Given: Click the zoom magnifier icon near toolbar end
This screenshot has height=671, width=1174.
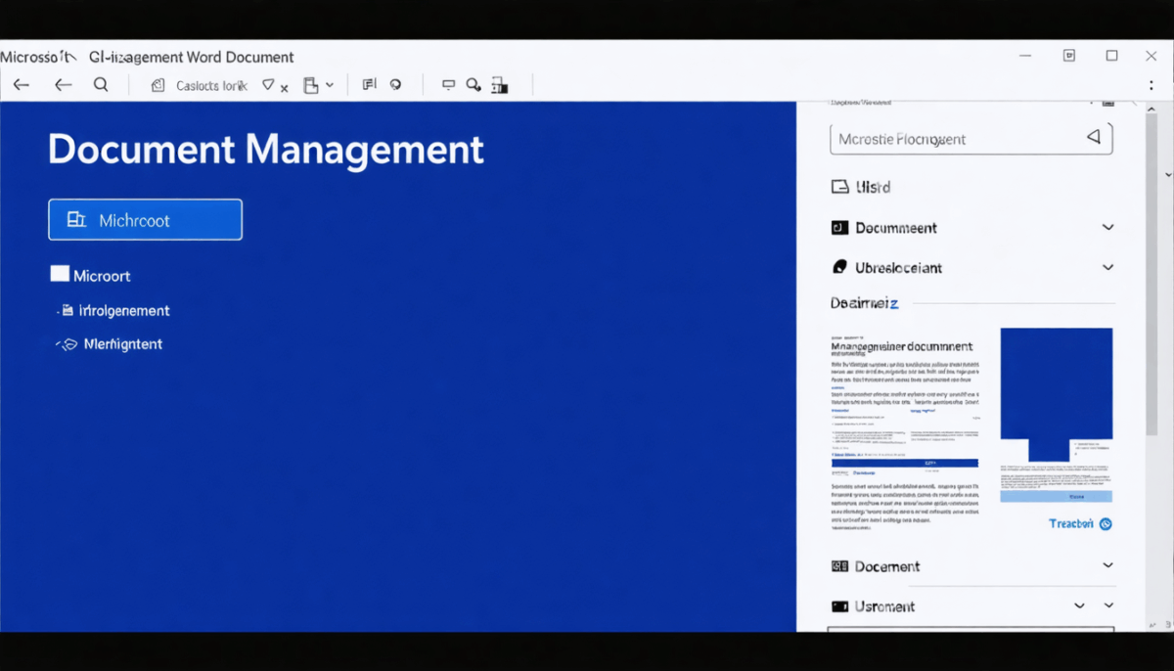Looking at the screenshot, I should point(474,85).
